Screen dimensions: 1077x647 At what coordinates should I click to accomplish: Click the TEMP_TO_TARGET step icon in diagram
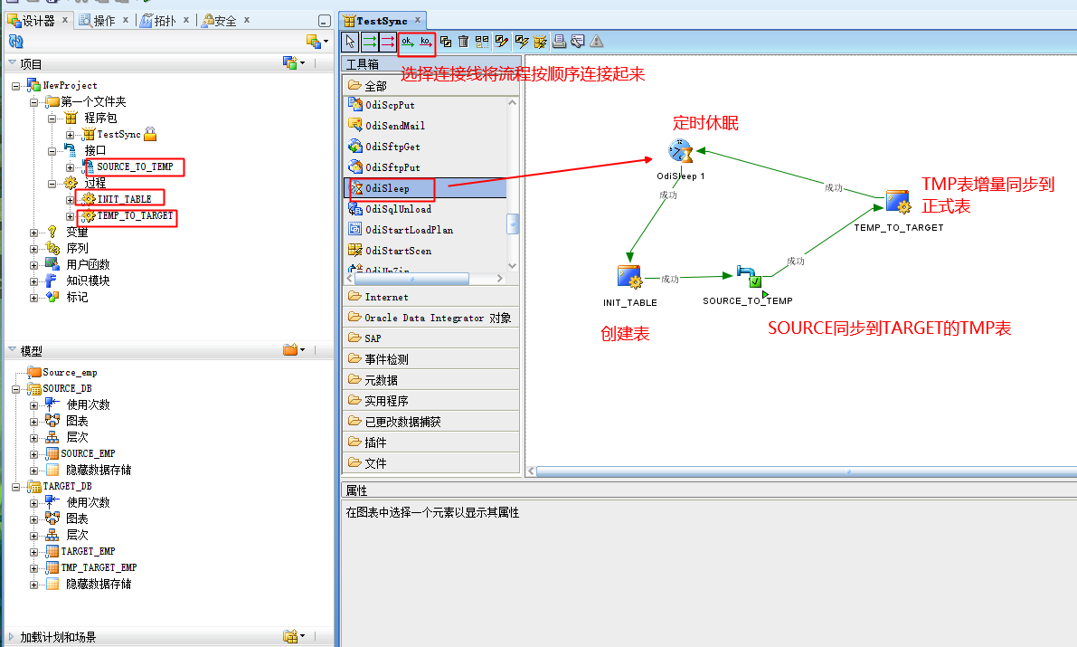point(898,202)
